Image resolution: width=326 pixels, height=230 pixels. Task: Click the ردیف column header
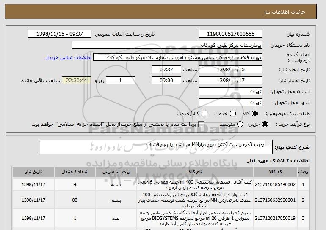(303, 172)
